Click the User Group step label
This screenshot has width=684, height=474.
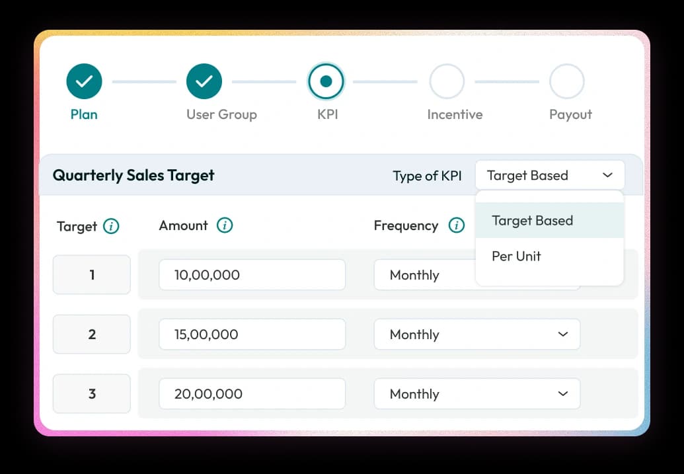221,114
